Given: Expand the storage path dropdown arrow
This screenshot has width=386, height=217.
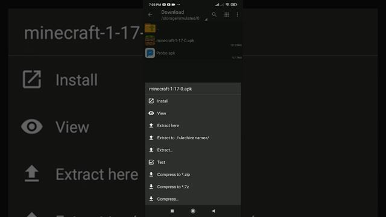Looking at the screenshot, I should pyautogui.click(x=206, y=19).
